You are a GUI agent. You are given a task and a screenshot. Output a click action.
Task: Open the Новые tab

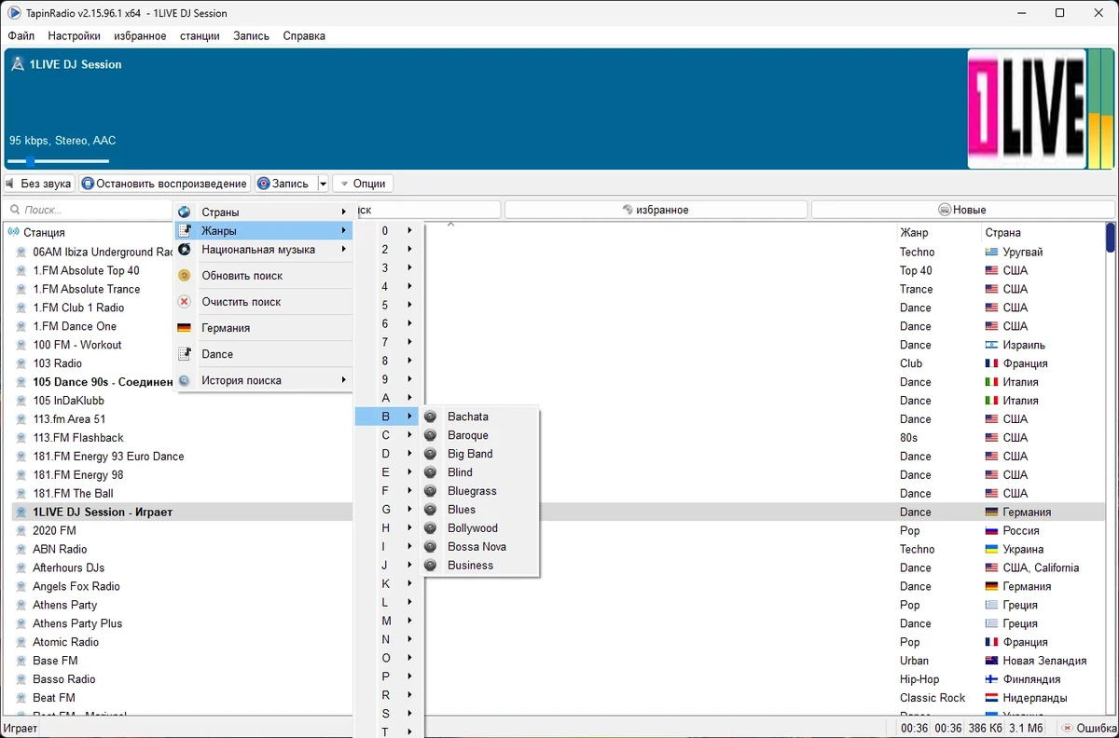pos(961,210)
